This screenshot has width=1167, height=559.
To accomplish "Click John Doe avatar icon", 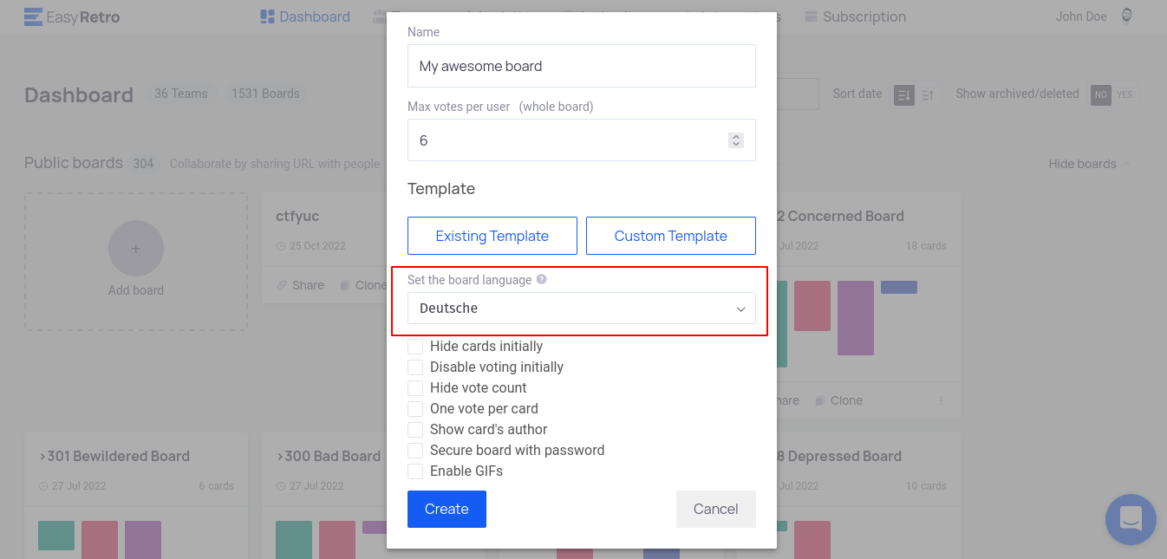I will click(1127, 16).
